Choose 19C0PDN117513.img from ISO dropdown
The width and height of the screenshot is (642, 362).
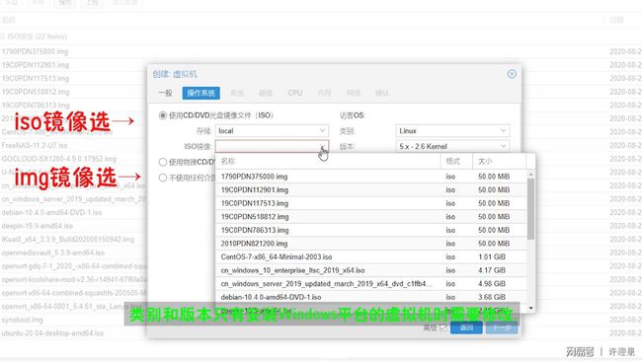click(x=371, y=203)
